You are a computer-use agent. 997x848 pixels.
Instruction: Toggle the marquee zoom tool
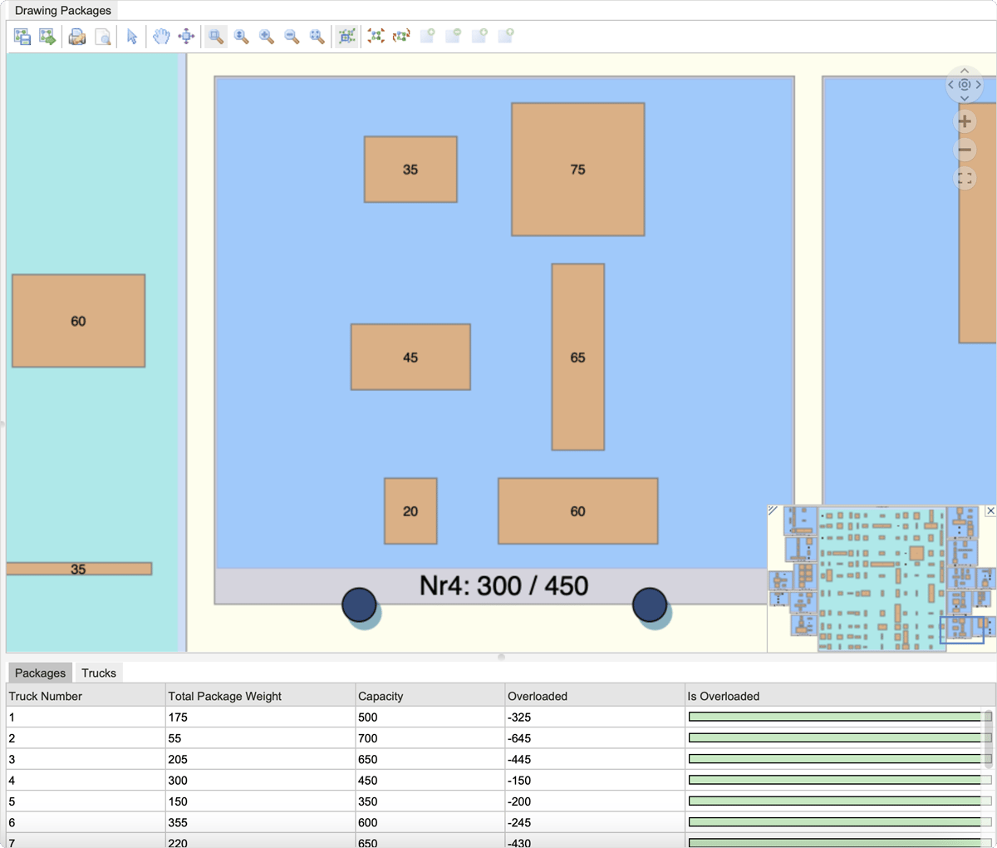click(216, 37)
